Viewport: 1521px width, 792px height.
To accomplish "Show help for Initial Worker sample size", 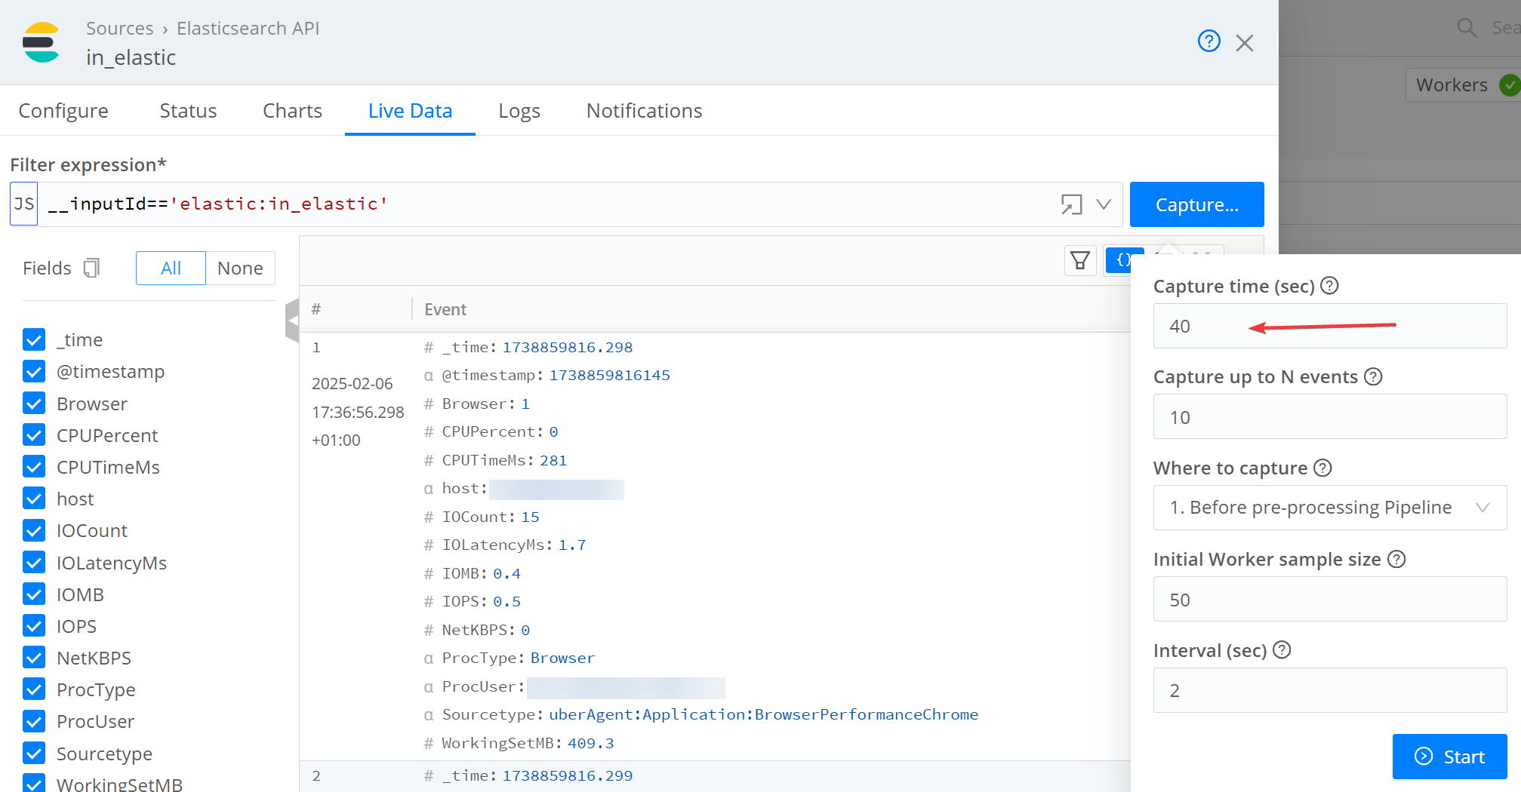I will [x=1396, y=559].
